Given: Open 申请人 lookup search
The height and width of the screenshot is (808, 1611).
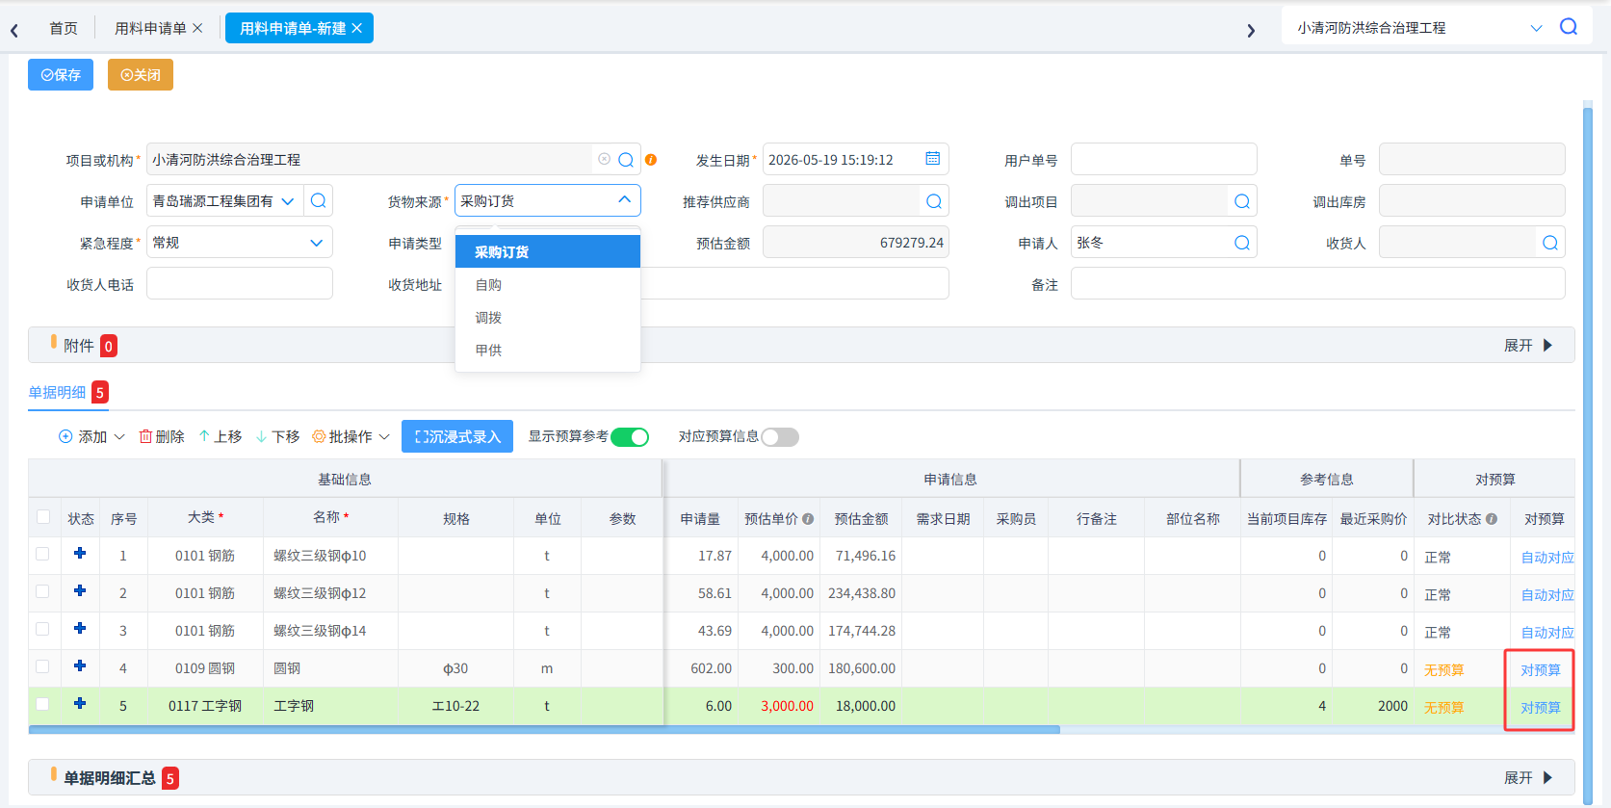Looking at the screenshot, I should 1242,243.
